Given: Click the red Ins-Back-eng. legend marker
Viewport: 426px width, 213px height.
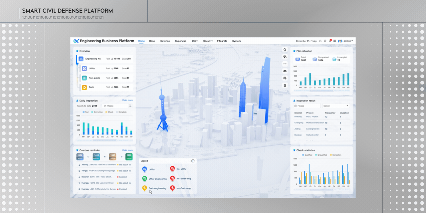Looking at the screenshot, I should [172, 188].
